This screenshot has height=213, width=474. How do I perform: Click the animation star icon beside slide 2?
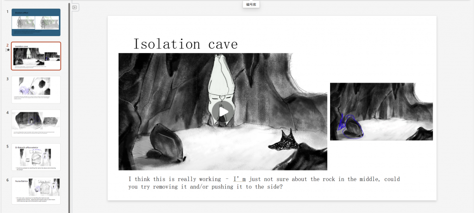click(8, 50)
